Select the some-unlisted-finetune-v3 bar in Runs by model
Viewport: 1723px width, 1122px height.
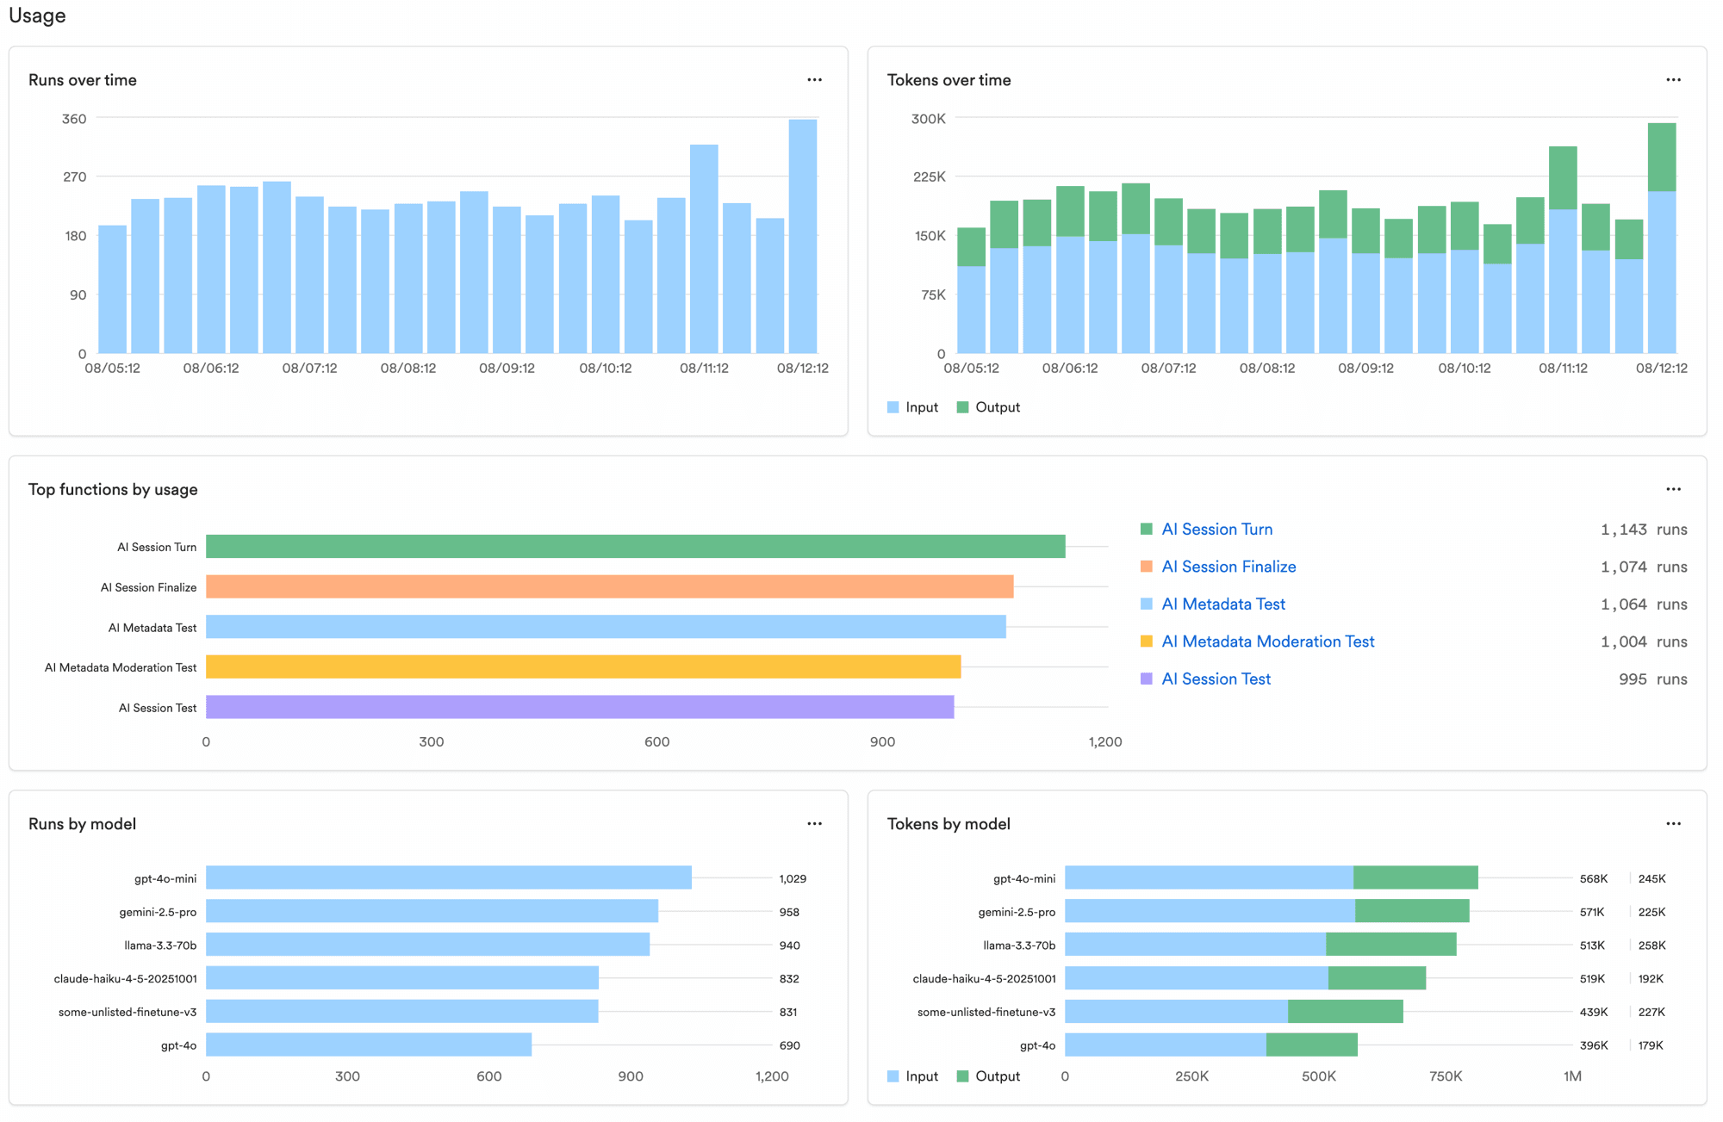click(402, 1012)
